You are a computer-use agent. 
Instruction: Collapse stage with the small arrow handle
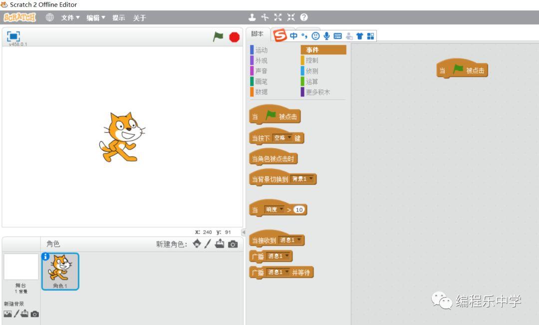[244, 232]
